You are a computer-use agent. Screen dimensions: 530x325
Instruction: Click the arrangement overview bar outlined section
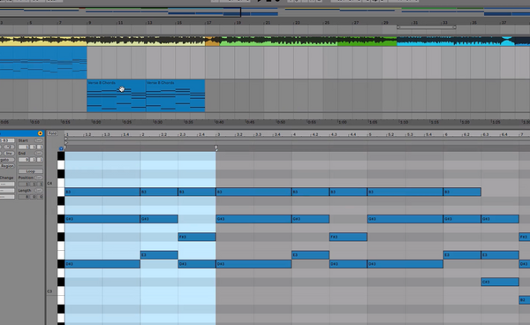coord(120,12)
